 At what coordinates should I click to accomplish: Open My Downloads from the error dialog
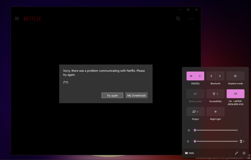(136, 95)
